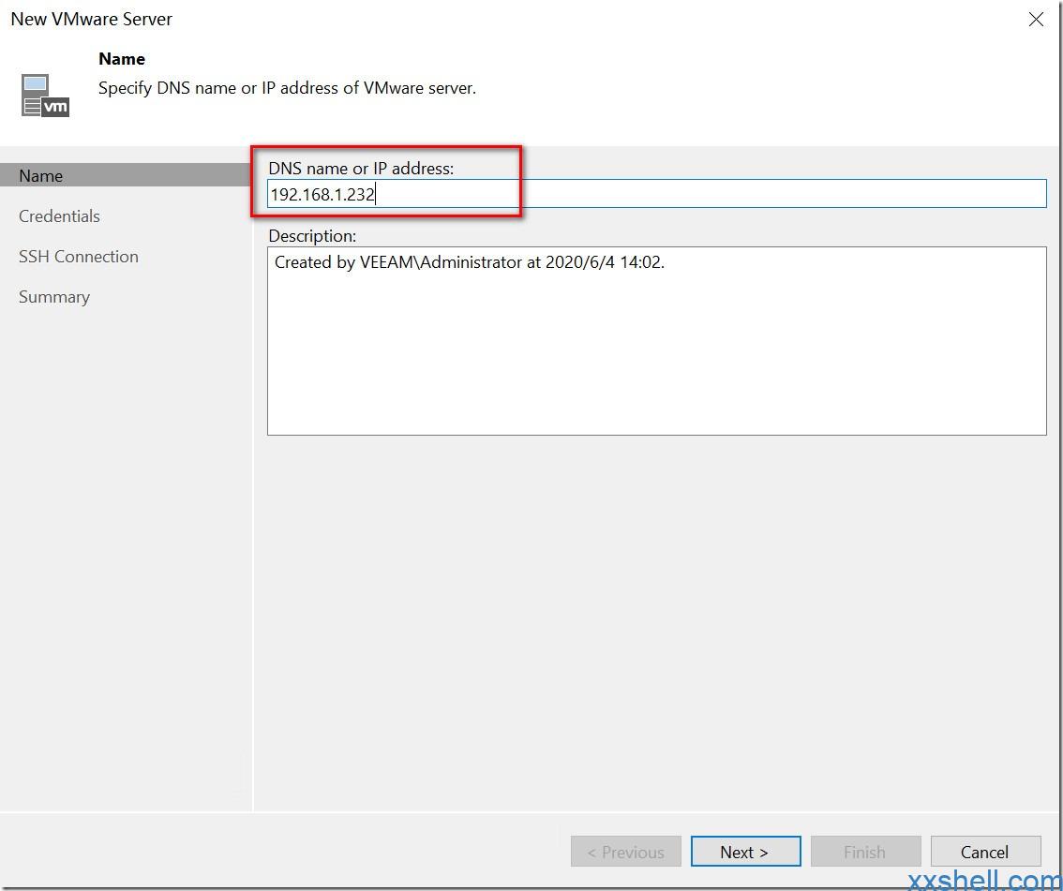Click the 'Created by VEEAM\Administrator' description text
The height and width of the screenshot is (891, 1063).
click(469, 262)
